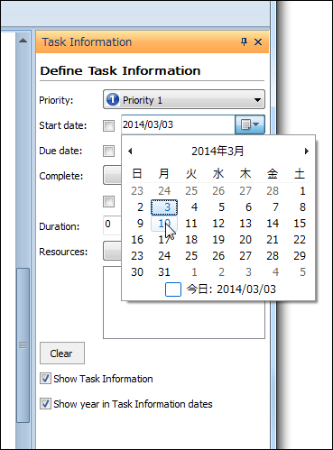The width and height of the screenshot is (333, 450).
Task: Expand the Priority dropdown arrow
Action: tap(257, 100)
